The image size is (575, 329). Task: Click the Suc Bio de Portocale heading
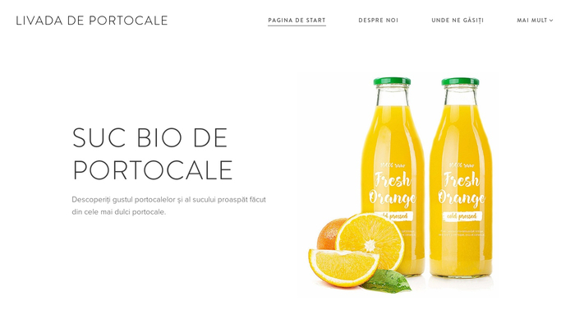click(153, 154)
